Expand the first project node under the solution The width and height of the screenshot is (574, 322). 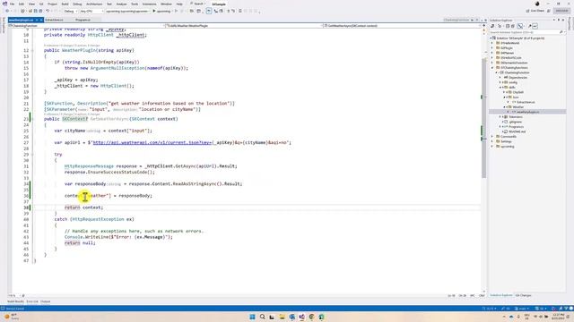[x=492, y=43]
